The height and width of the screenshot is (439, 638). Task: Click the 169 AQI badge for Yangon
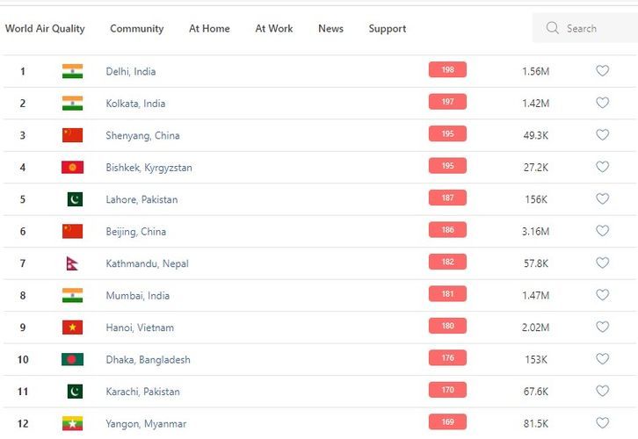pos(447,422)
